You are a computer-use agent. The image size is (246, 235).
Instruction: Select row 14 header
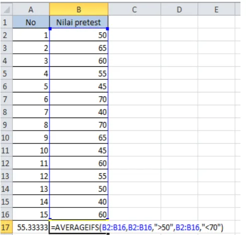tap(7, 188)
